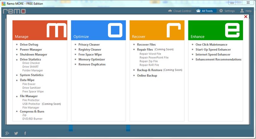Open Remove Duplicates tool
The image size is (256, 139).
click(92, 64)
